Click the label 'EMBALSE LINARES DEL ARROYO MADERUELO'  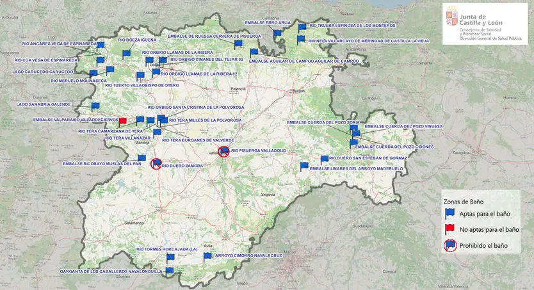356,168
